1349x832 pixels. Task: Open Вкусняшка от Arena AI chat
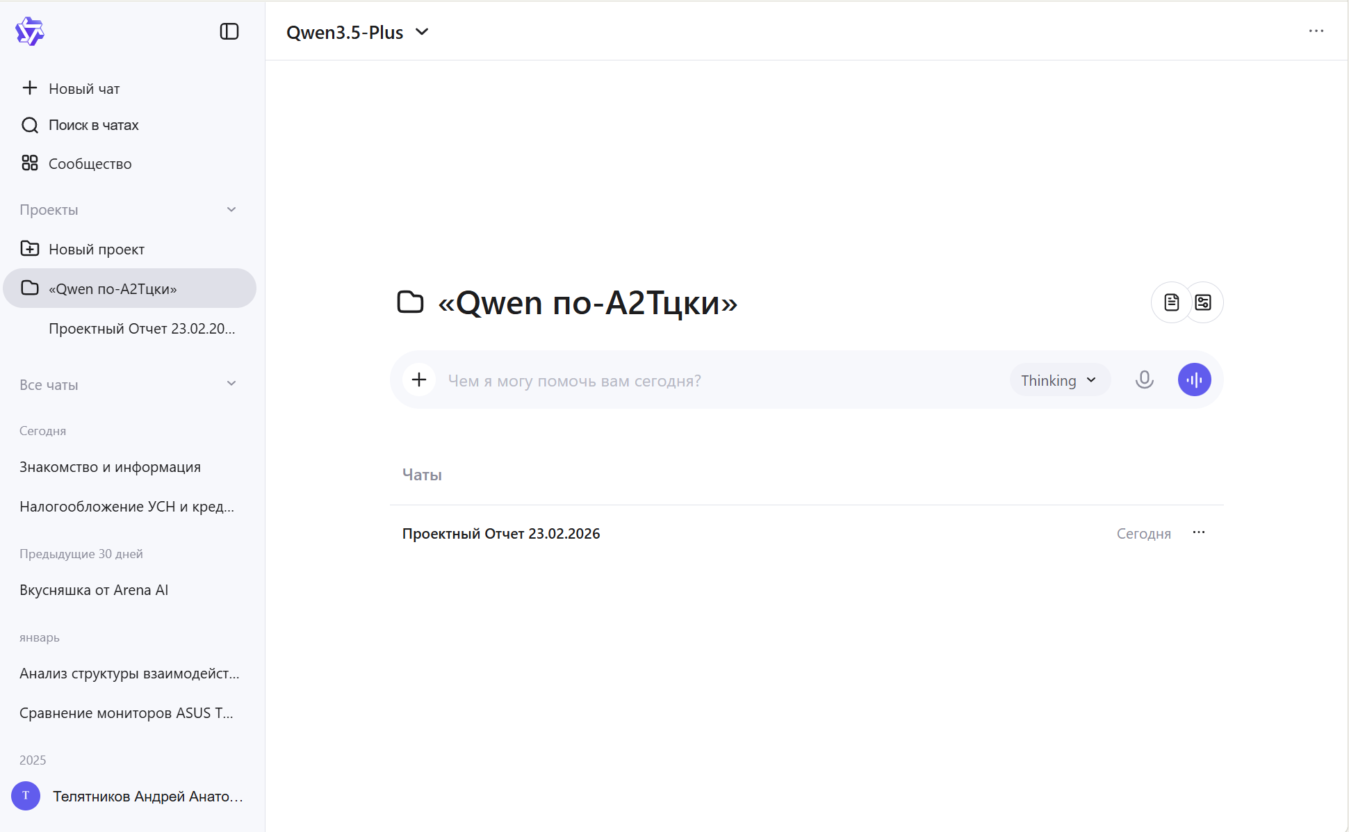pyautogui.click(x=94, y=590)
